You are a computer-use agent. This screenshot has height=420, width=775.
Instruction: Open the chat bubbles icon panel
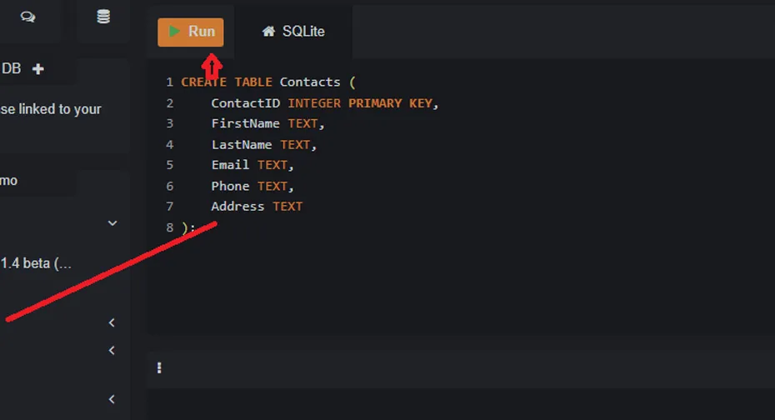(x=28, y=17)
